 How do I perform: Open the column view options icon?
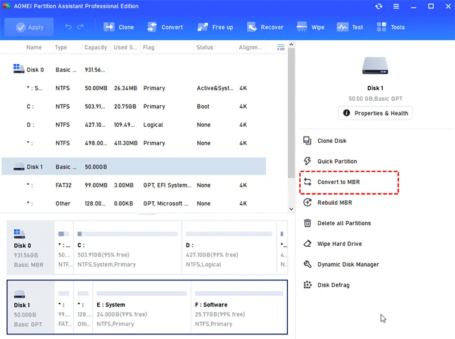pyautogui.click(x=281, y=47)
